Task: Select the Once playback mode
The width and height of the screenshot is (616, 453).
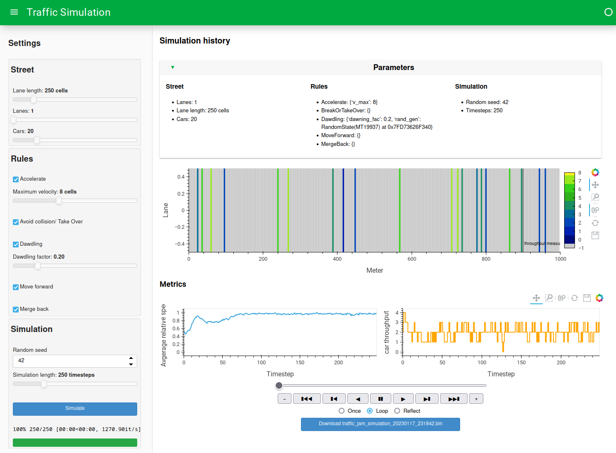Action: pos(342,411)
